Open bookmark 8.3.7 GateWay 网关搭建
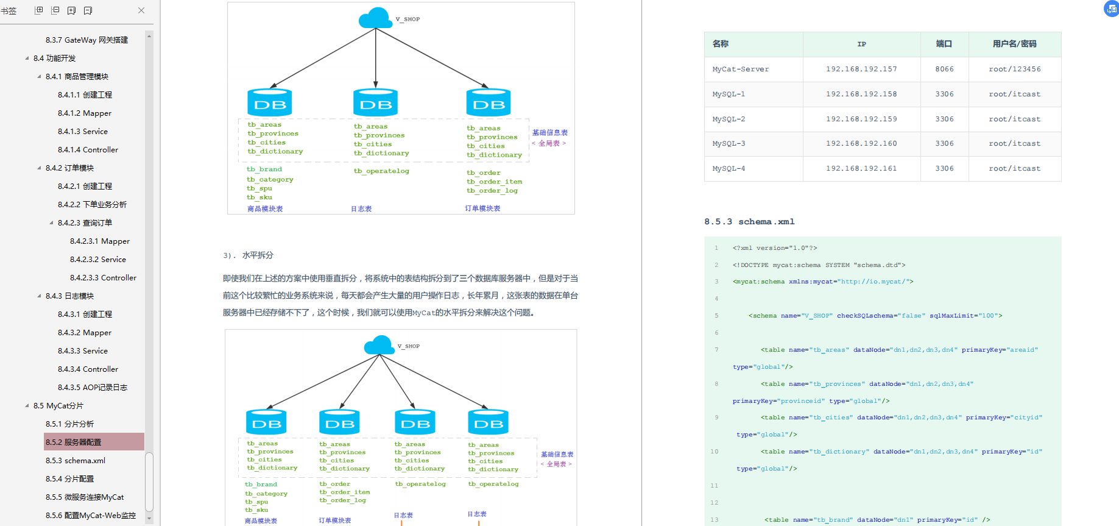This screenshot has width=1119, height=526. [86, 40]
